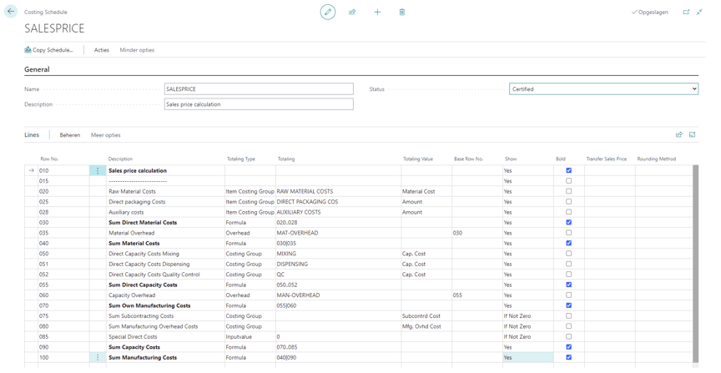Image resolution: width=721 pixels, height=373 pixels.
Task: Click 'Sales price calculation' description cell in row 010
Action: [165, 170]
